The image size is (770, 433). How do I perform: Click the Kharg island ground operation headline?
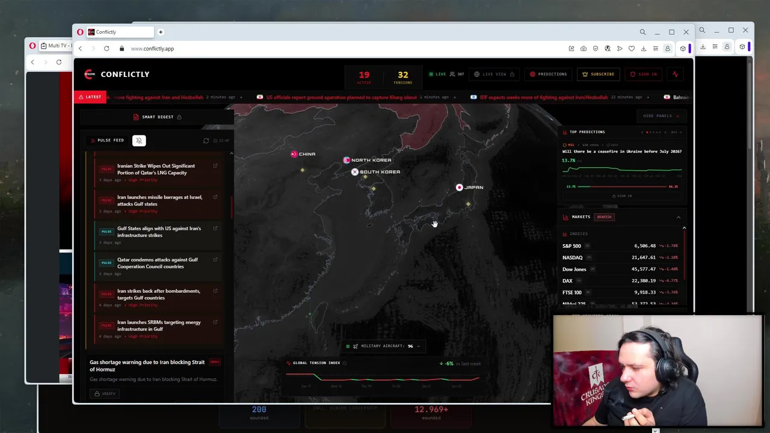click(341, 97)
